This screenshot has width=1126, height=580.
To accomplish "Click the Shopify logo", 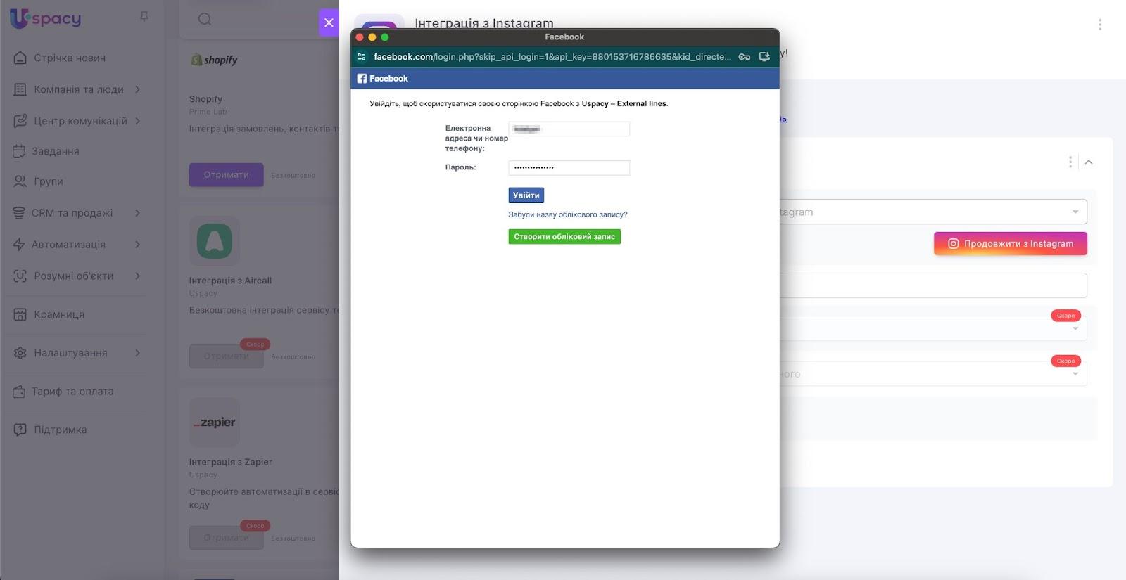I will [x=214, y=60].
